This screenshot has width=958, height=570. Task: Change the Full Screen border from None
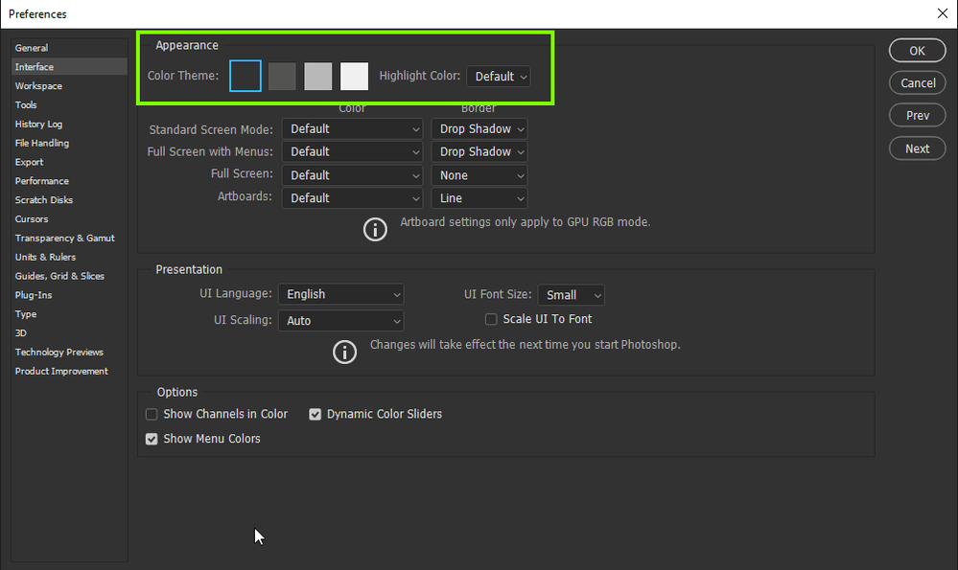click(x=479, y=174)
